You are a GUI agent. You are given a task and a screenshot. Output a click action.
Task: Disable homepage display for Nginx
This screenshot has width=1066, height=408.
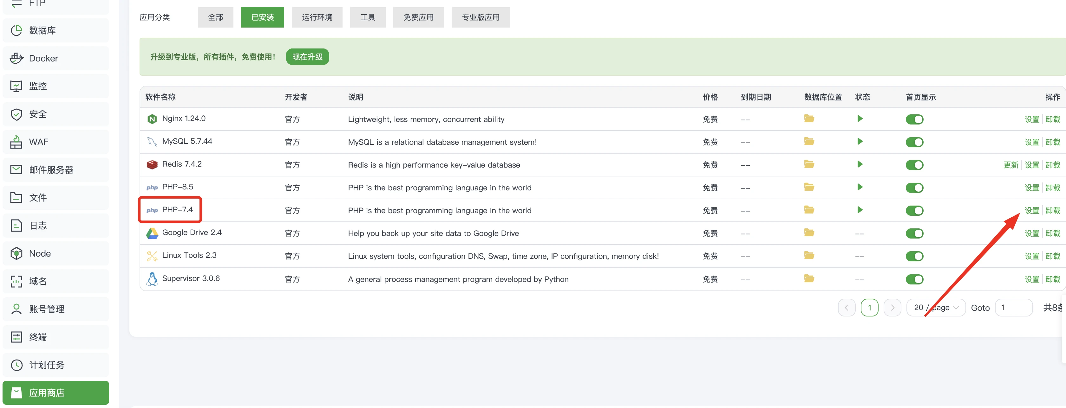[x=914, y=119]
